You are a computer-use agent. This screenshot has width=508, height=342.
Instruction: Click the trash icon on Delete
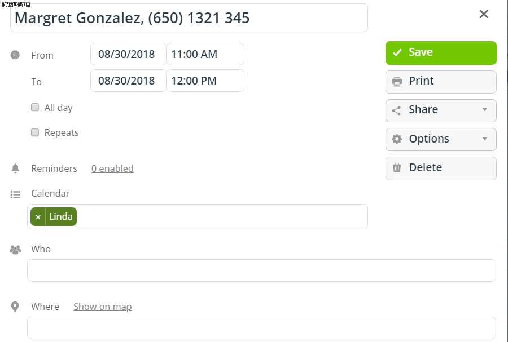coord(397,167)
